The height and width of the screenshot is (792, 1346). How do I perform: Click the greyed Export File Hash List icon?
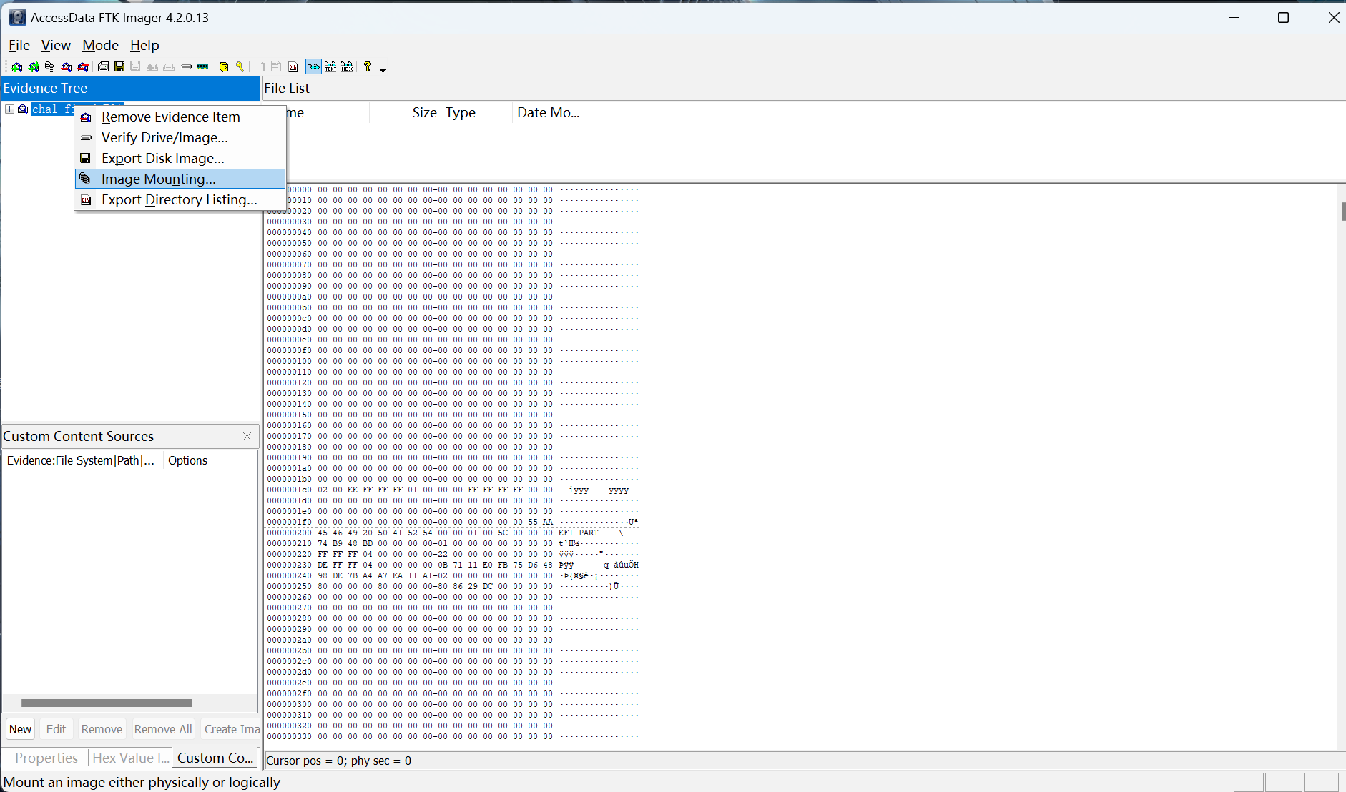click(276, 66)
